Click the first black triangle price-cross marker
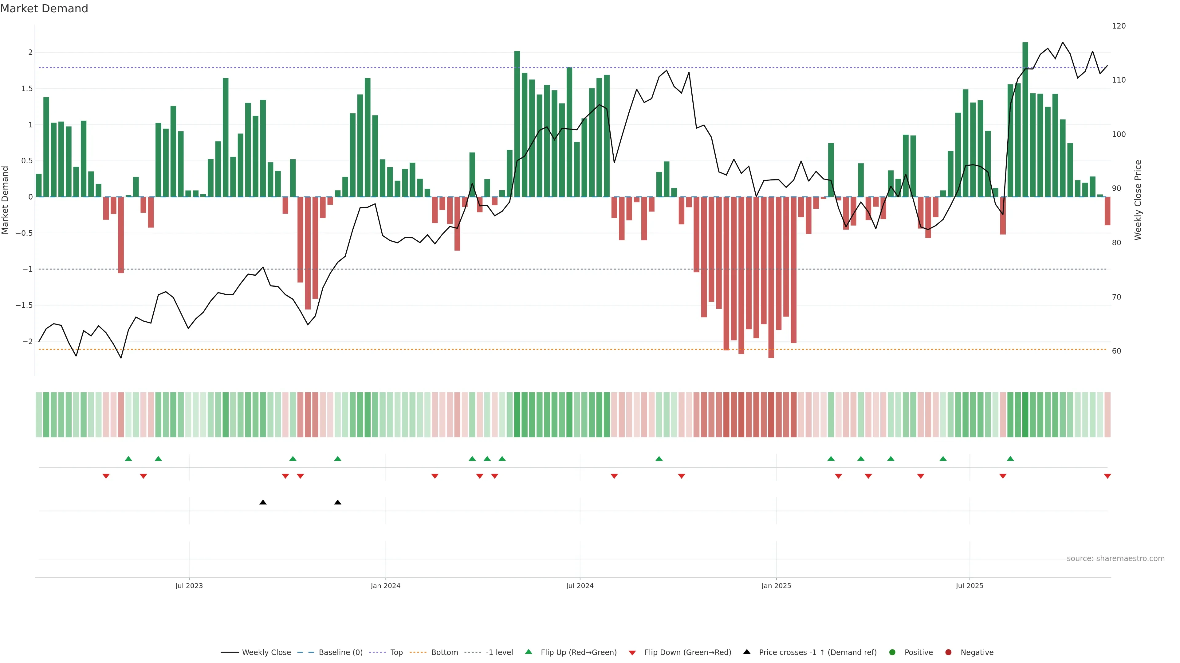1180x663 pixels. point(263,502)
